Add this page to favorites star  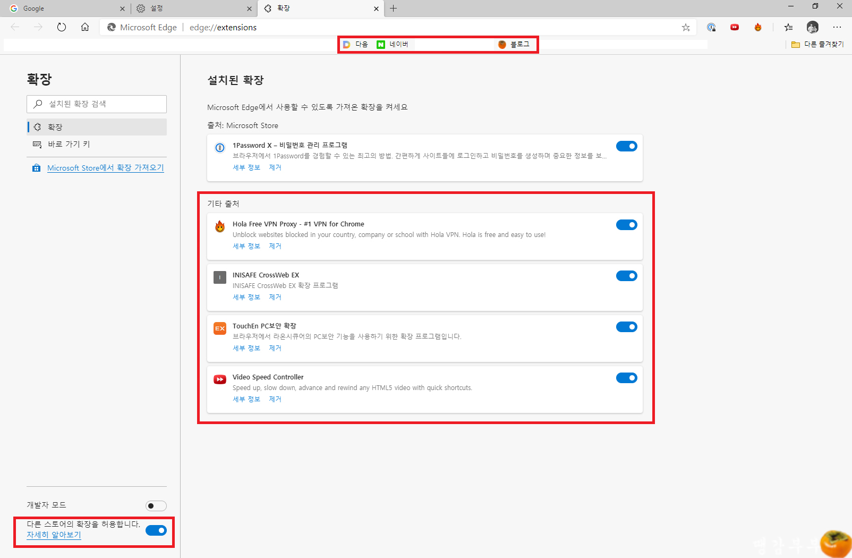686,27
